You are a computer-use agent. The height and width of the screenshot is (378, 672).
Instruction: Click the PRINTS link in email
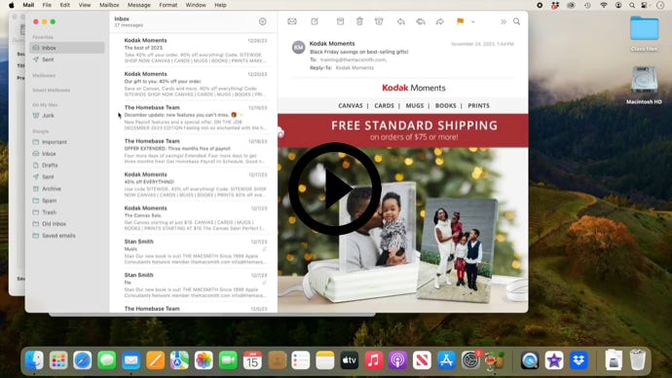(x=478, y=105)
